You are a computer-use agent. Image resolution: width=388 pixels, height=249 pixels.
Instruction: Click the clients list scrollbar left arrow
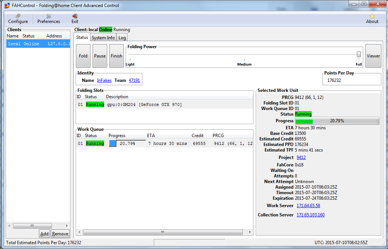click(x=9, y=226)
